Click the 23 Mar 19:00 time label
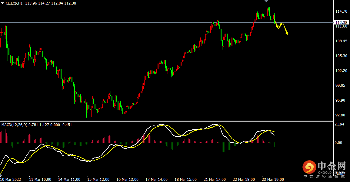 (273, 179)
